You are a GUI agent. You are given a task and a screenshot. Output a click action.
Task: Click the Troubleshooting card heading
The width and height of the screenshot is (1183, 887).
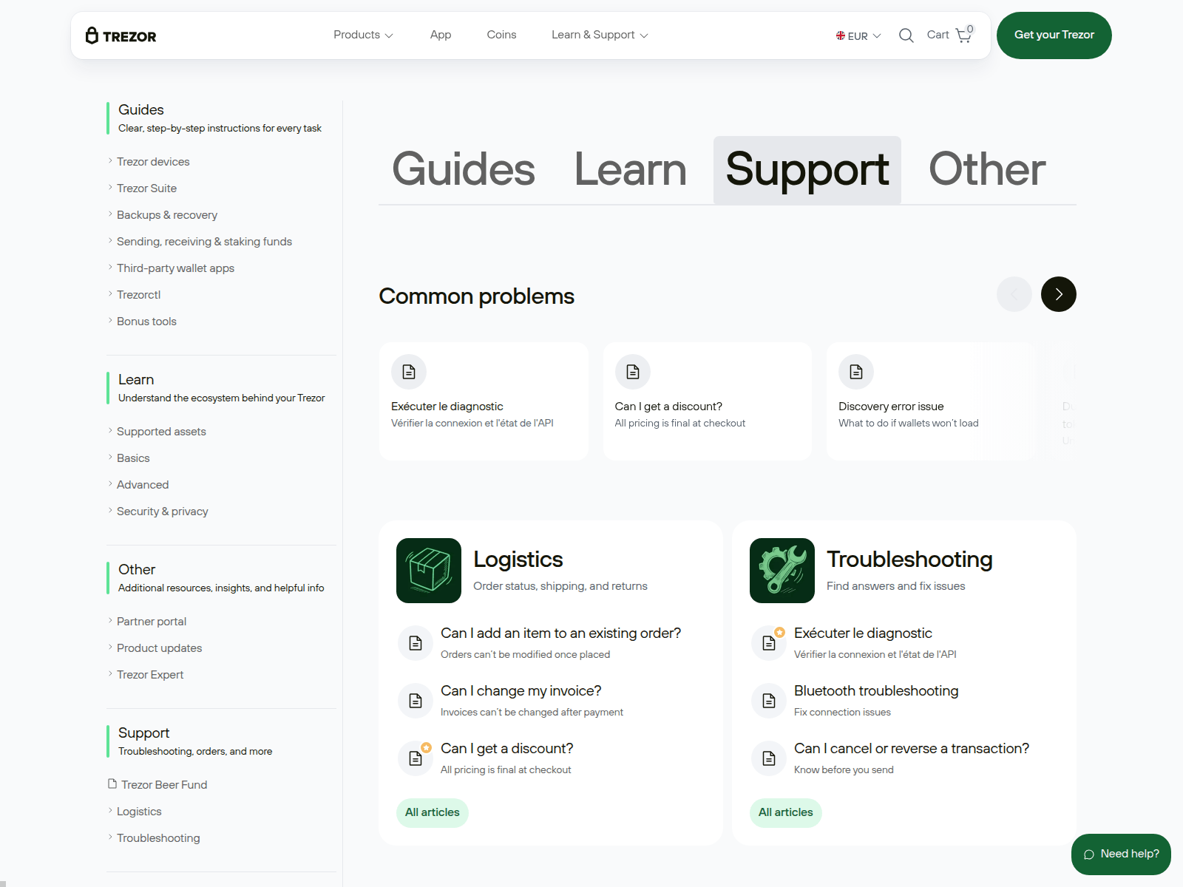[x=909, y=560]
